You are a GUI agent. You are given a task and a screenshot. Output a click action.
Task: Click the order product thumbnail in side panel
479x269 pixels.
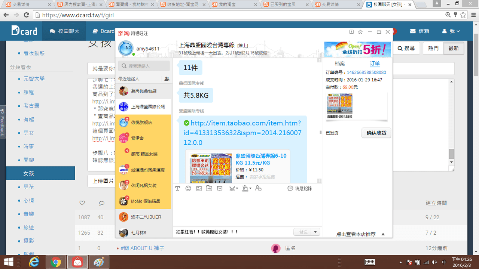(339, 106)
